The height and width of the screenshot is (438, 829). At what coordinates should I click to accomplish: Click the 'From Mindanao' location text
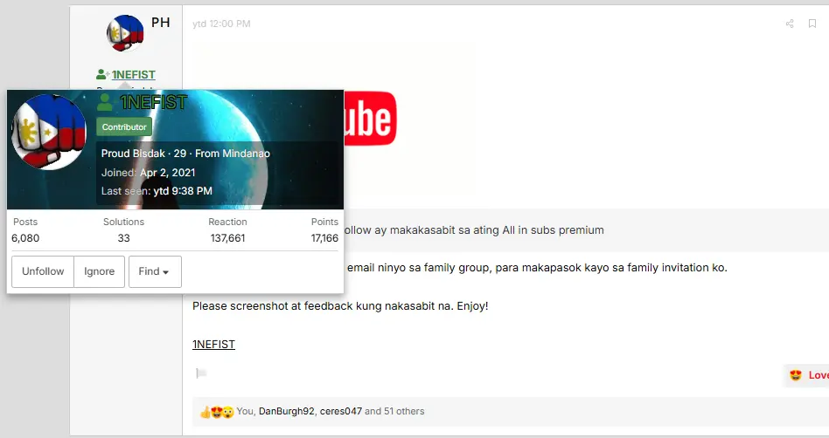pyautogui.click(x=233, y=154)
